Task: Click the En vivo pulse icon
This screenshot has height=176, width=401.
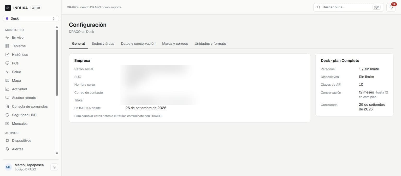Action: tap(7, 38)
